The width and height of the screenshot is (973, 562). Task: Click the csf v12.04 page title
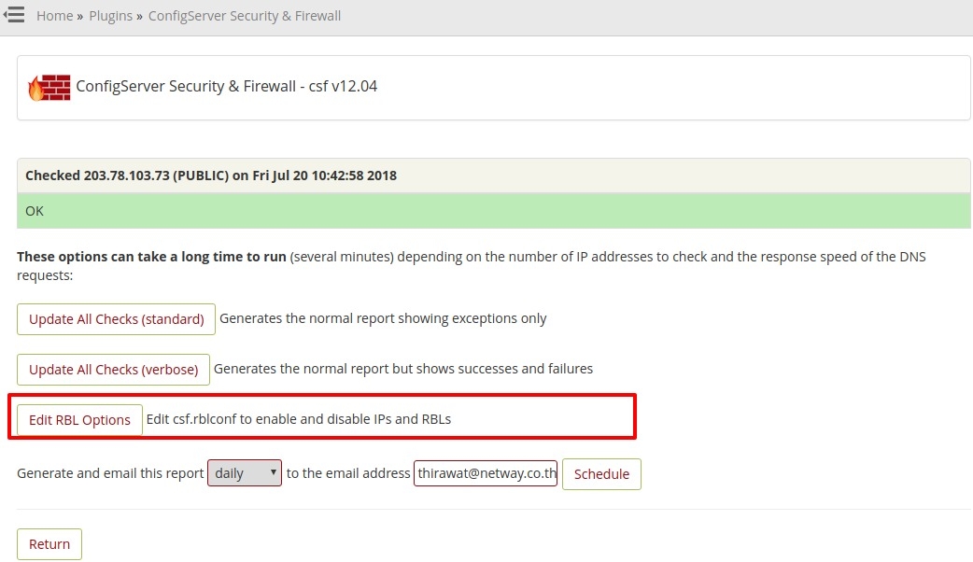[x=226, y=87]
